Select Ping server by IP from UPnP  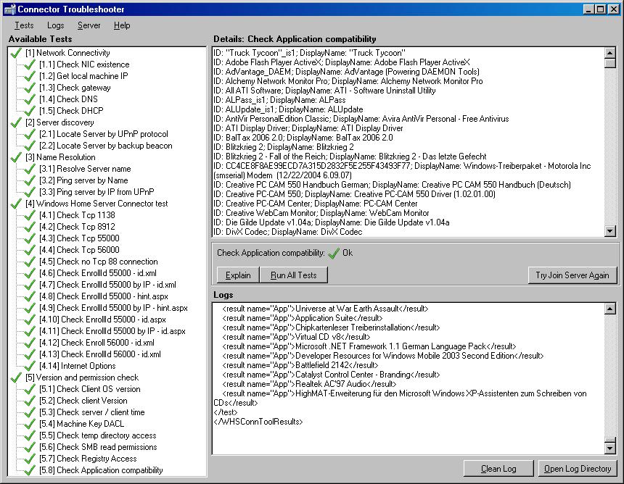click(97, 192)
